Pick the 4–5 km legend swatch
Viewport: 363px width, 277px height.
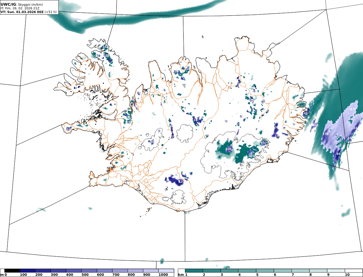pyautogui.click(x=247, y=271)
